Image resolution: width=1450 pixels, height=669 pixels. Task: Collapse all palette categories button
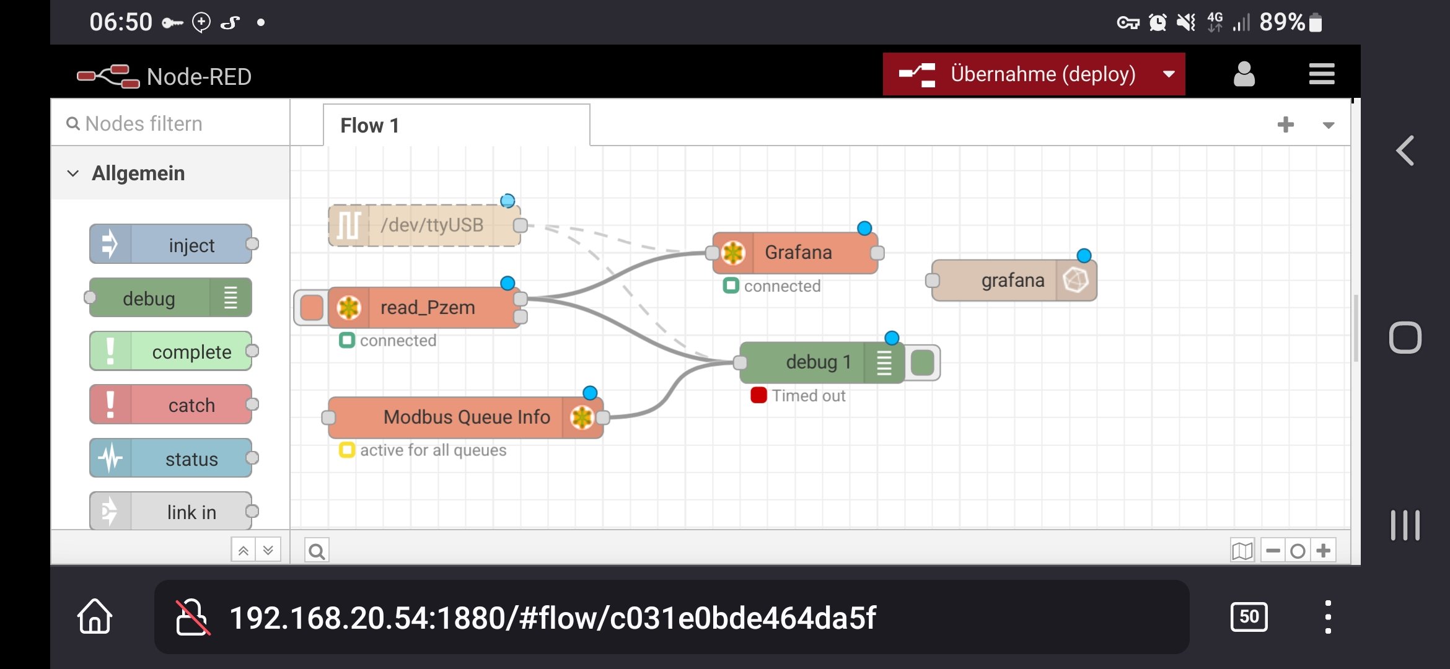point(244,550)
